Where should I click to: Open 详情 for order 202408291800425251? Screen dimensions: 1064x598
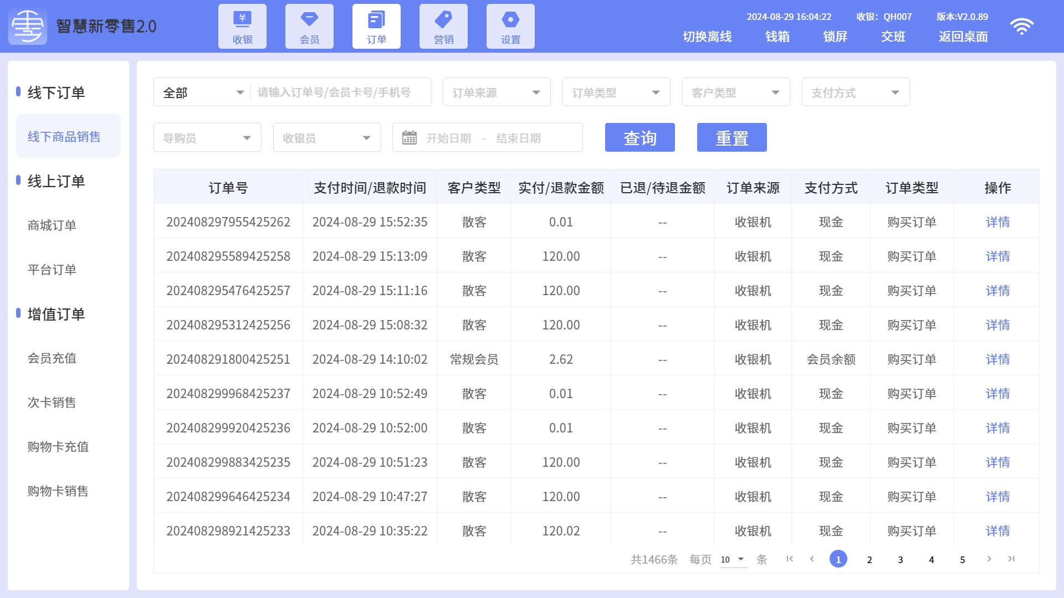click(997, 359)
